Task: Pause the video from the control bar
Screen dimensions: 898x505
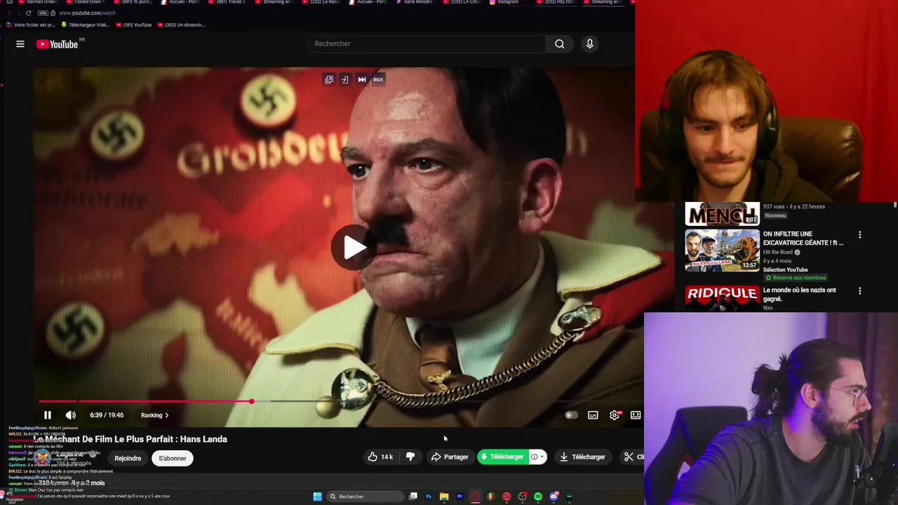Action: [x=47, y=415]
